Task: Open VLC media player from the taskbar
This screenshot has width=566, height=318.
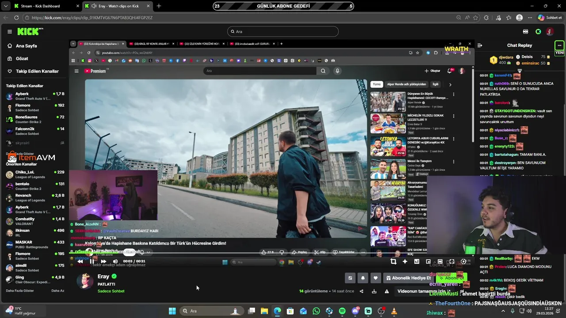Action: (x=394, y=311)
